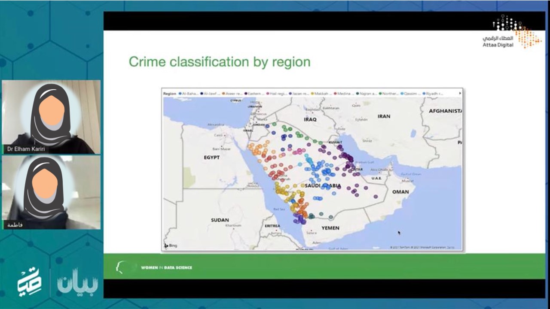Select Dr Elham Kariri's video thumbnail
Screen dimensions: 550x309
pos(51,117)
